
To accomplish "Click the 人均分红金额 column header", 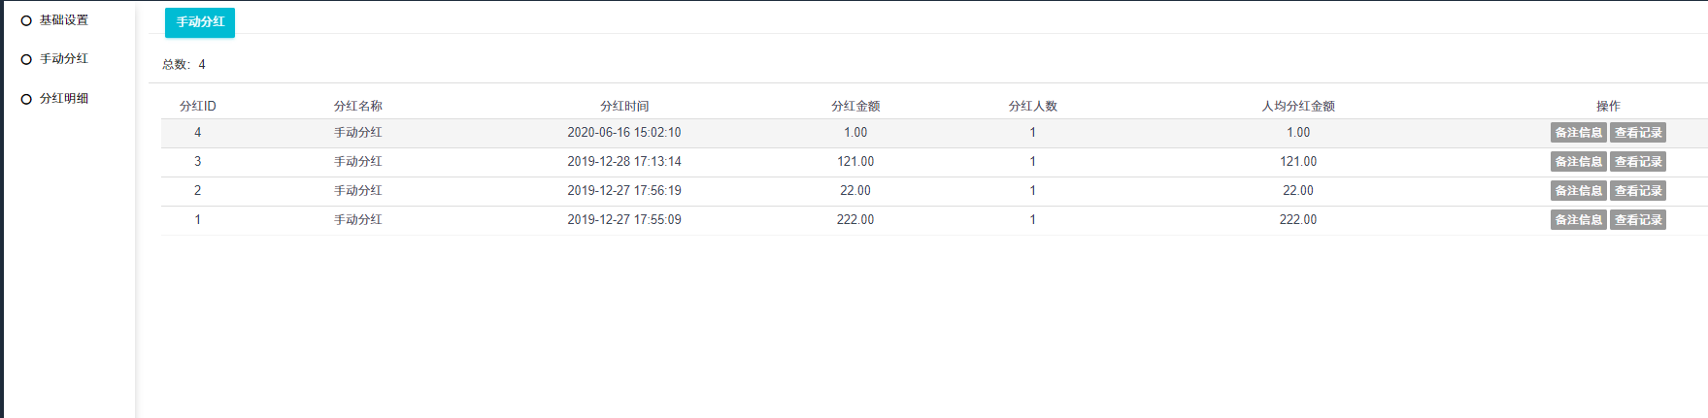I will click(x=1298, y=106).
